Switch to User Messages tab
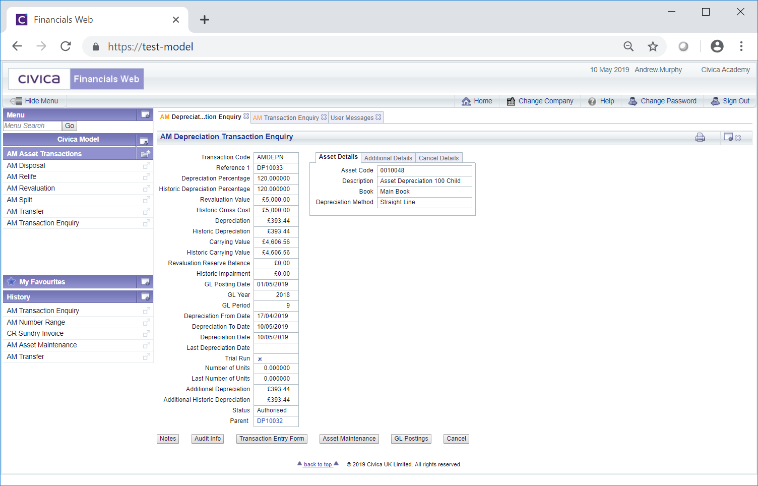 click(x=352, y=117)
